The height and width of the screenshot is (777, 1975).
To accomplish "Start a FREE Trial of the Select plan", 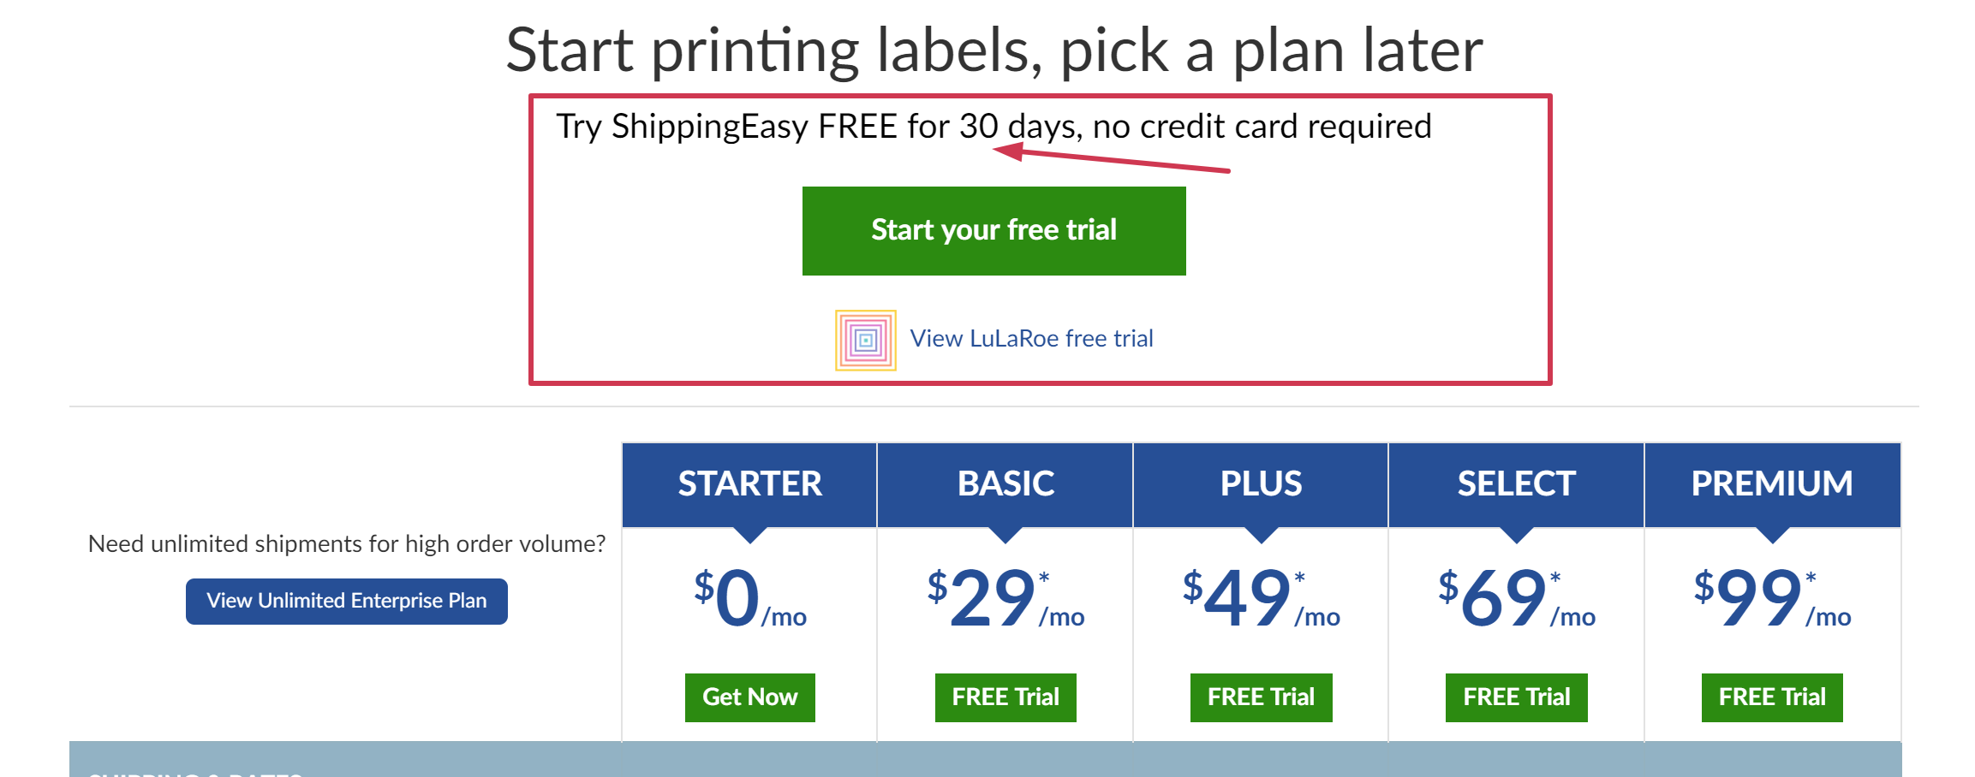I will tap(1516, 697).
